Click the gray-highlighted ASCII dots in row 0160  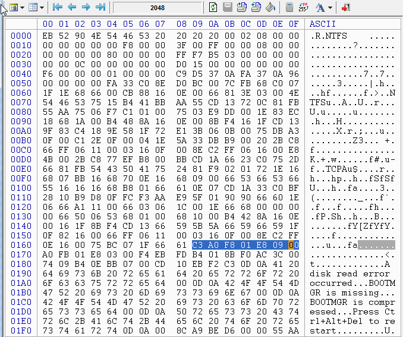376,245
